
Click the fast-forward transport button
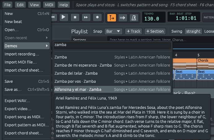coord(86,17)
